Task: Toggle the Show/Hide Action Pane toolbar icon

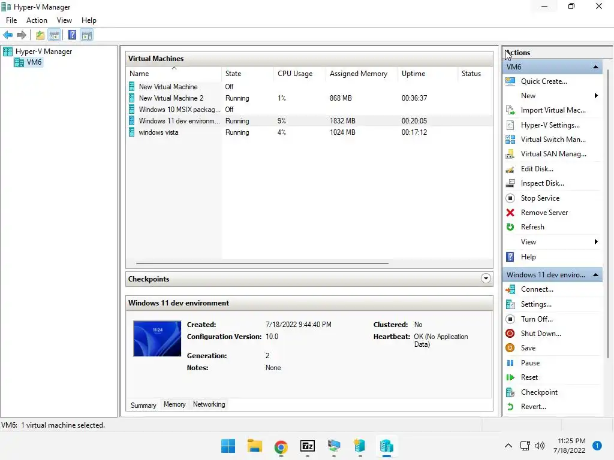Action: point(87,35)
